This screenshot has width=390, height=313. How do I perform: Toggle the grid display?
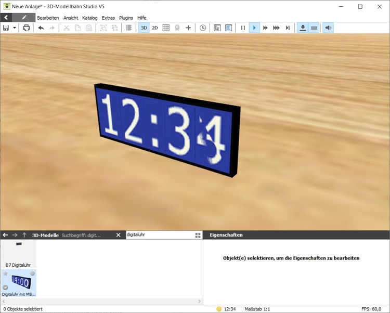pyautogui.click(x=166, y=28)
